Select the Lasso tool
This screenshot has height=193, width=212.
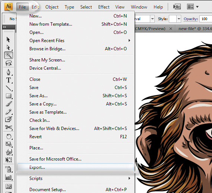point(9,63)
